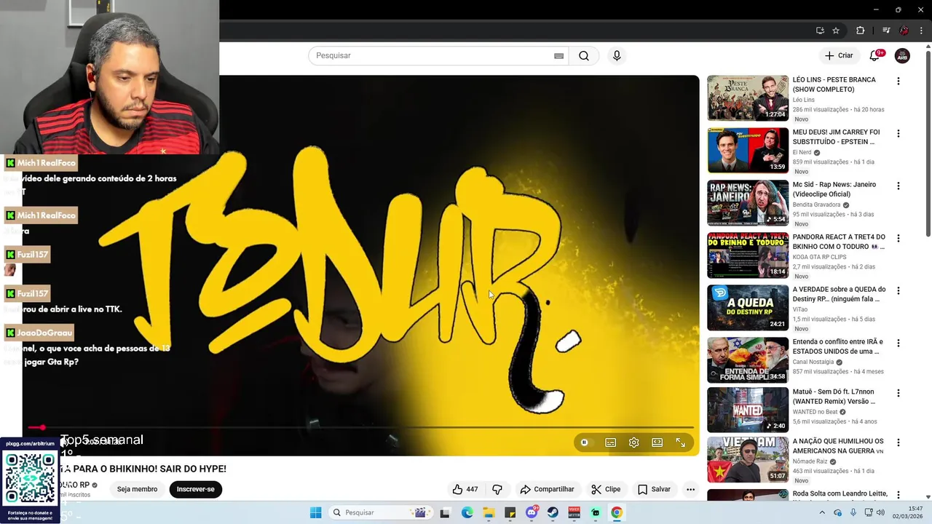Open the Léo Lins Peste Branca video thumbnail
The width and height of the screenshot is (932, 524).
(x=748, y=98)
